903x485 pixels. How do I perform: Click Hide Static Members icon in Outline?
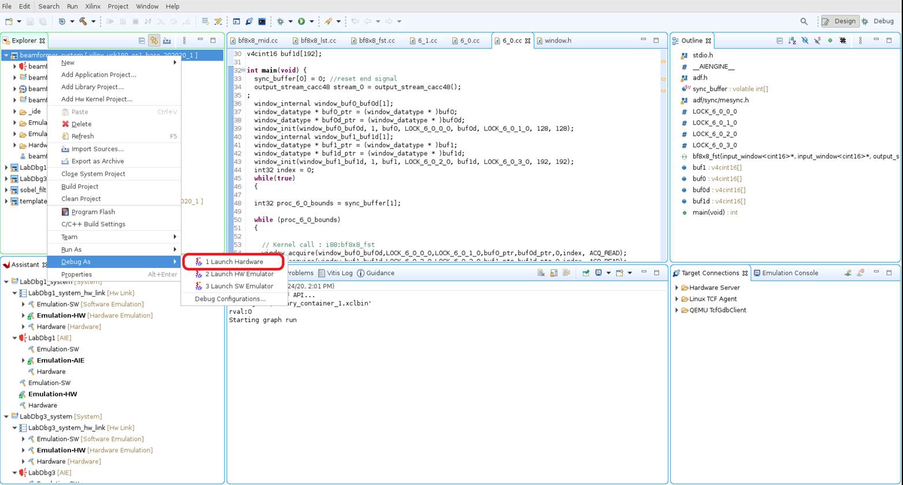(x=818, y=41)
